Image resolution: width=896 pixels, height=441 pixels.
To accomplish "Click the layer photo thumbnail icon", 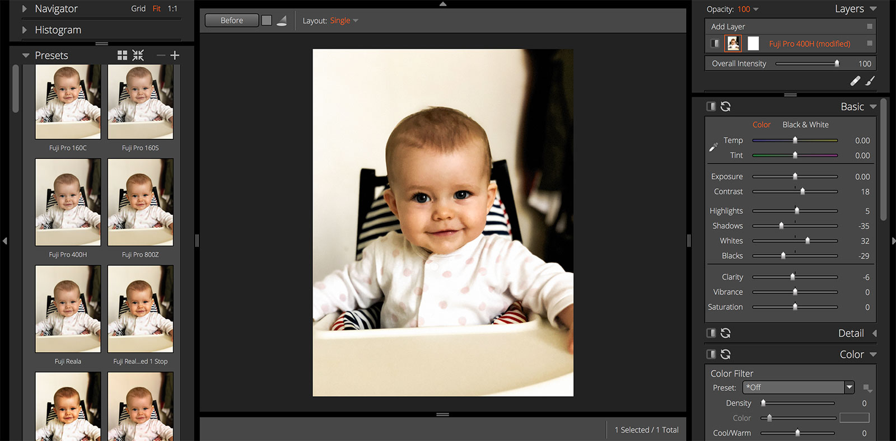I will tap(733, 43).
